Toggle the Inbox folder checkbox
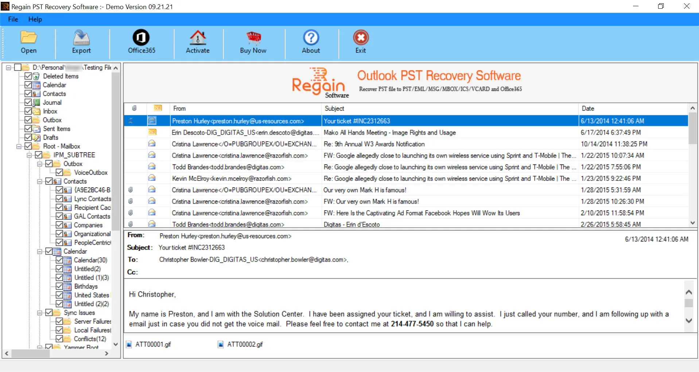The image size is (699, 372). pos(28,111)
